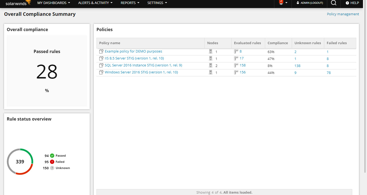Click the green Passed check icon
Viewport: 367px width, 195px height.
(52, 156)
